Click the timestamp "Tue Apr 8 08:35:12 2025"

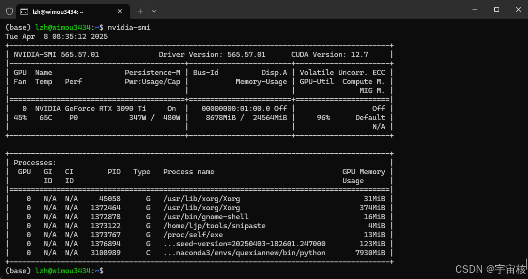[56, 37]
